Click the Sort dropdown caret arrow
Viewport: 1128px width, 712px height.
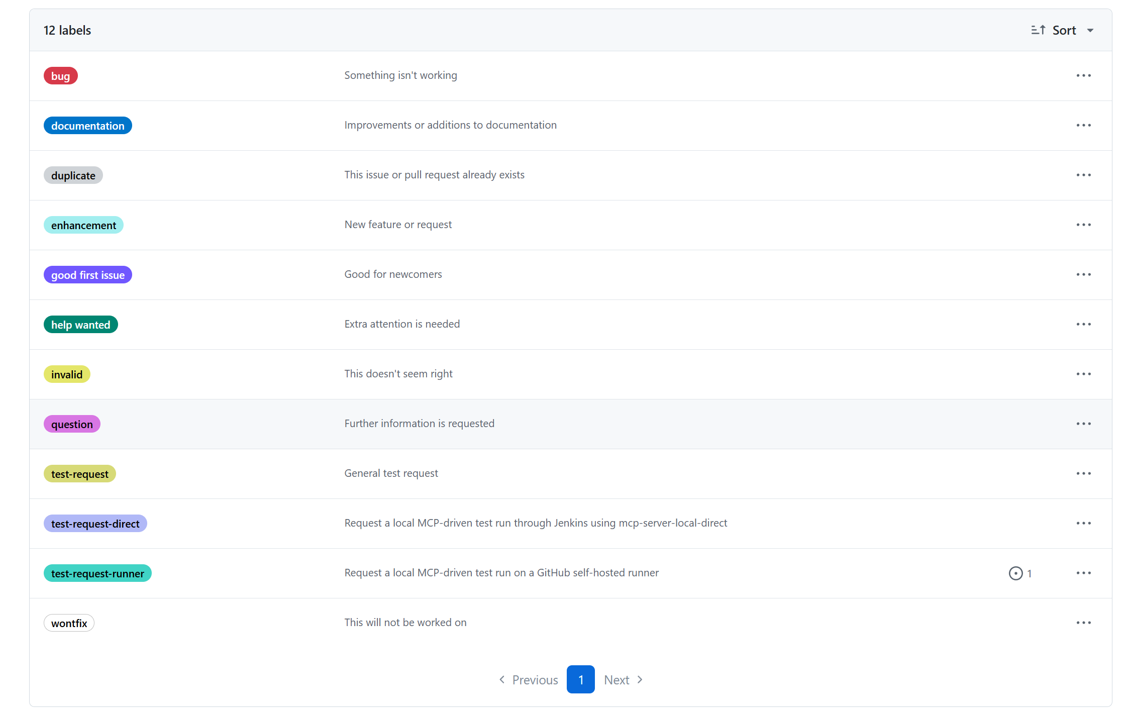[x=1090, y=31]
